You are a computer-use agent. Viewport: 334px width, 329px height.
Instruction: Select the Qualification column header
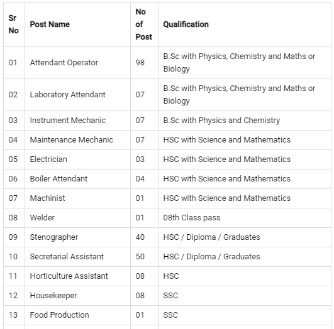pyautogui.click(x=186, y=24)
